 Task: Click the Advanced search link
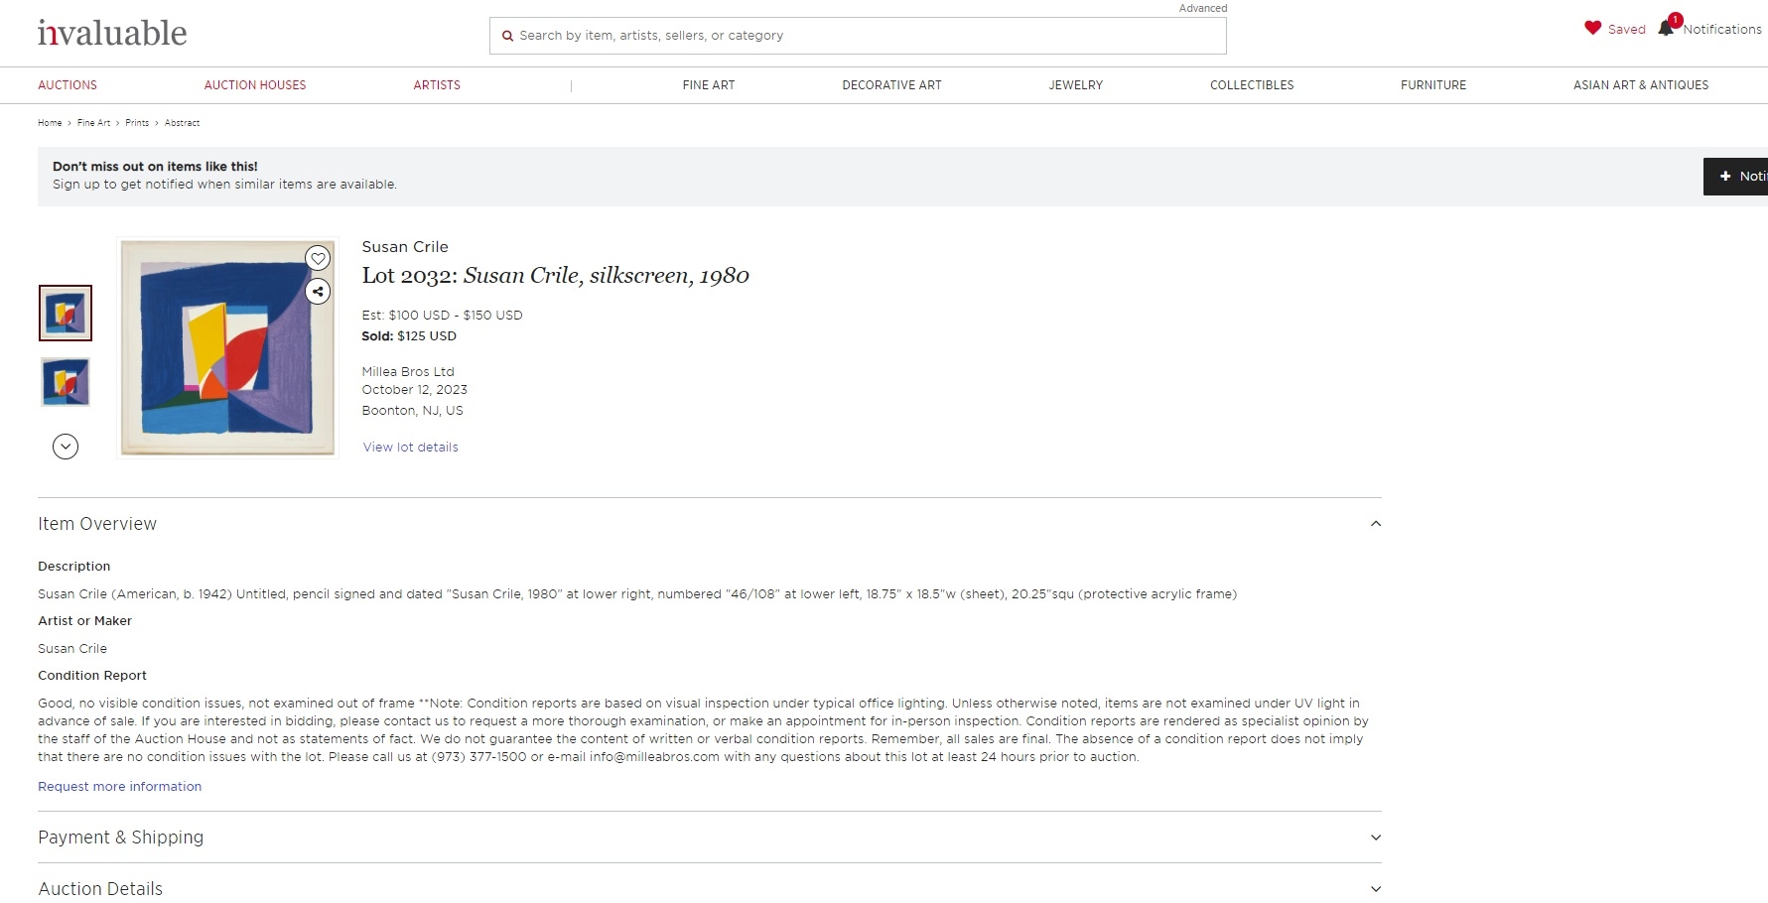[x=1203, y=8]
